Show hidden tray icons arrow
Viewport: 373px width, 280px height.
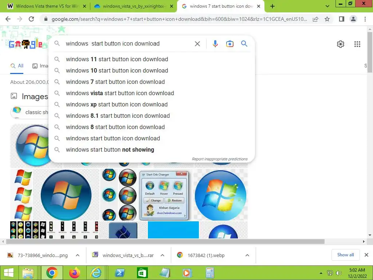click(321, 273)
